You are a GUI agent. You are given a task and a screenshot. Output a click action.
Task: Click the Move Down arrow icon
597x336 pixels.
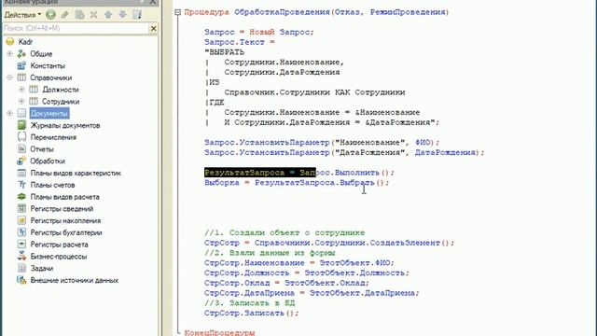pyautogui.click(x=122, y=15)
